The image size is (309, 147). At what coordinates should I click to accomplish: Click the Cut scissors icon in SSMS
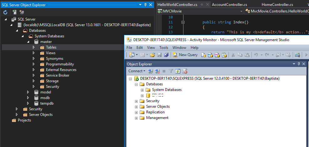(x=233, y=55)
